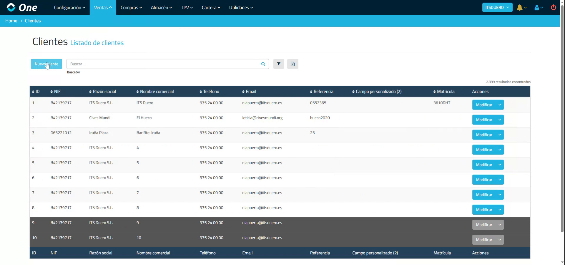Viewport: 565px width, 265px height.
Task: Click the magnifying glass search icon
Action: pyautogui.click(x=263, y=64)
